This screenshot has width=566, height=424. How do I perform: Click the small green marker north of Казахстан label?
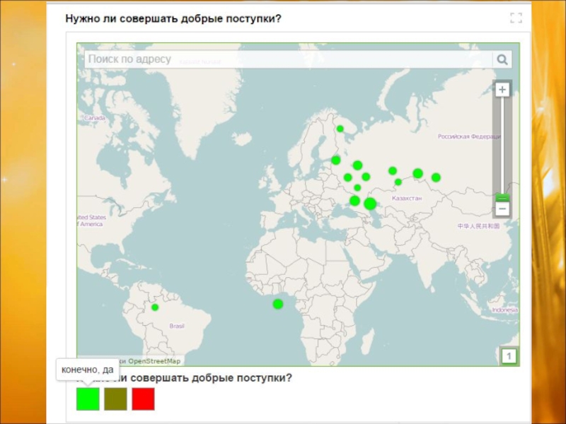(x=398, y=182)
